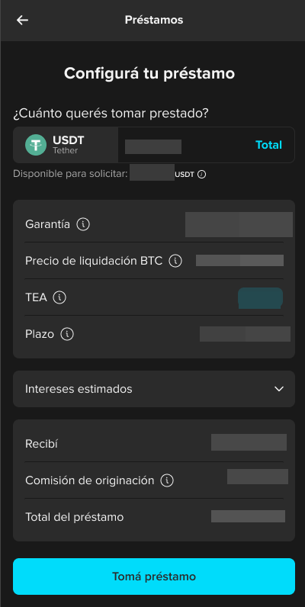The width and height of the screenshot is (305, 607).
Task: Click the Total del préstamo row
Action: coord(154,517)
